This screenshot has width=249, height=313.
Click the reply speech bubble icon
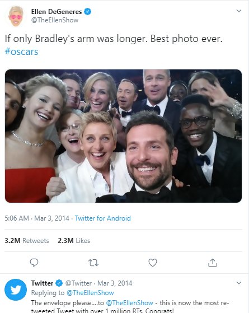click(x=34, y=263)
